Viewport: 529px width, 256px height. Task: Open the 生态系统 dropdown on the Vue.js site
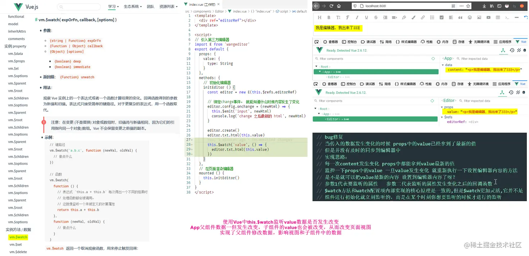point(133,7)
